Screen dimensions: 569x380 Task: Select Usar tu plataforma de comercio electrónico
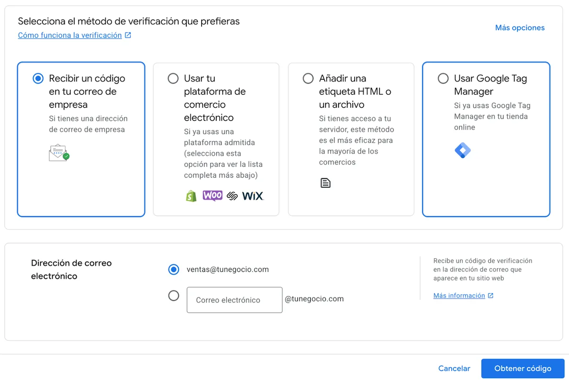click(x=173, y=79)
